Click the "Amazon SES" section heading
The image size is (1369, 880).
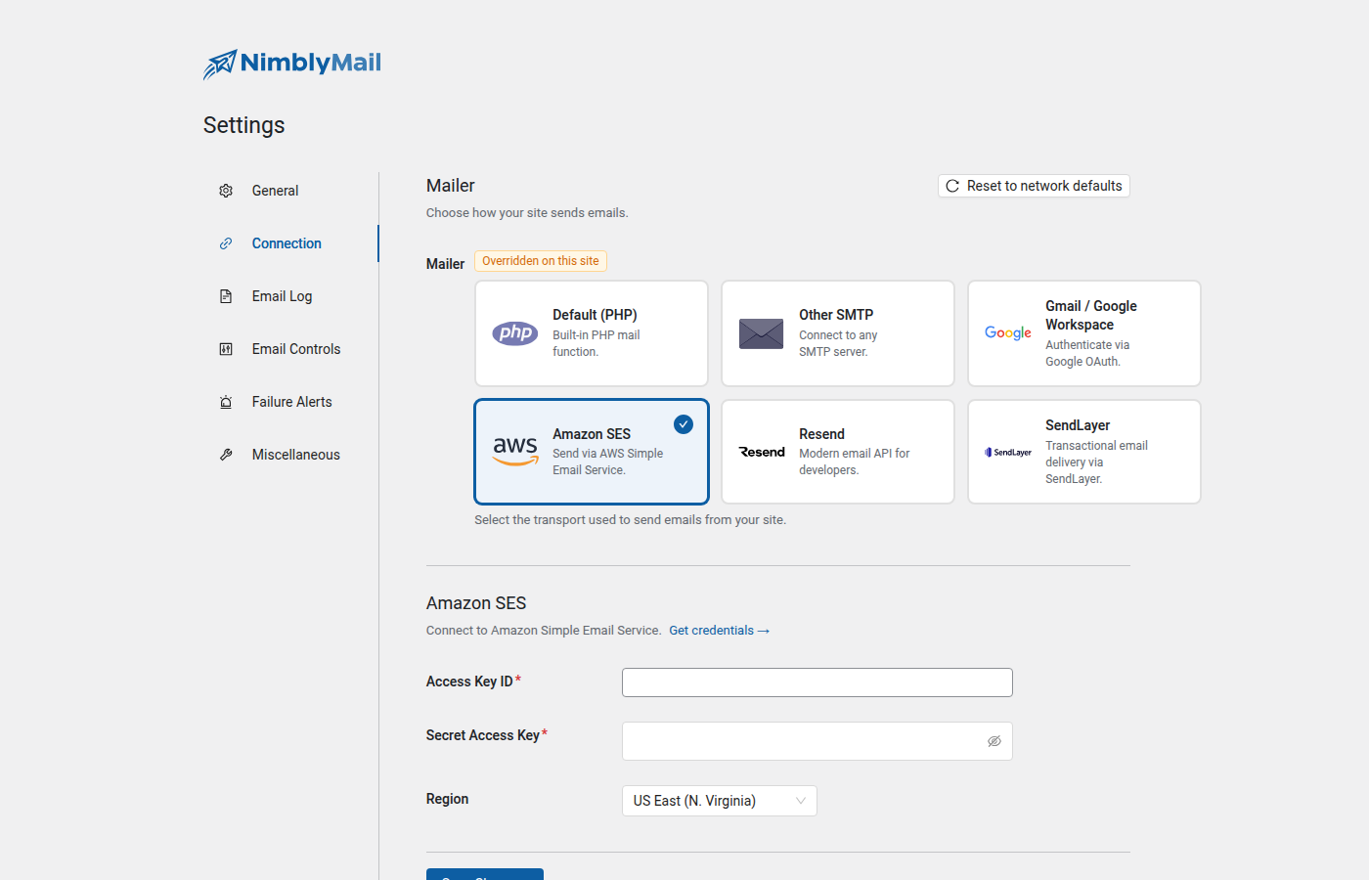pyautogui.click(x=476, y=603)
